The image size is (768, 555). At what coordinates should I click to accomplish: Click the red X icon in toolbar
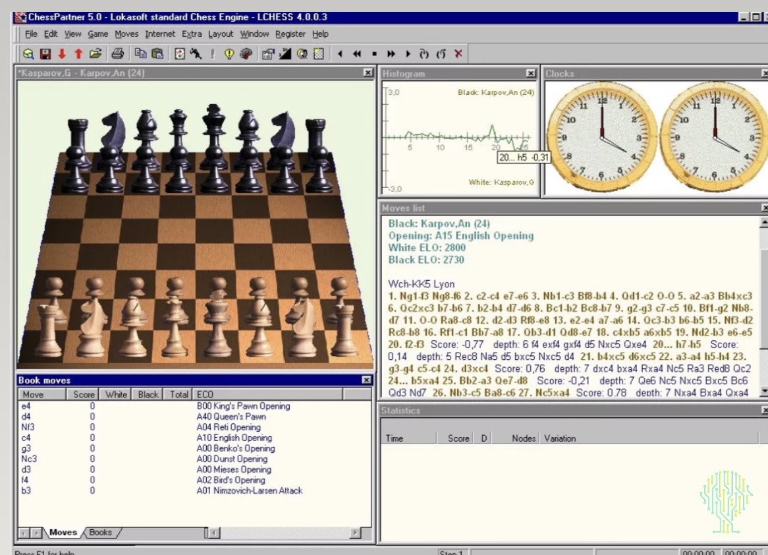tap(458, 54)
